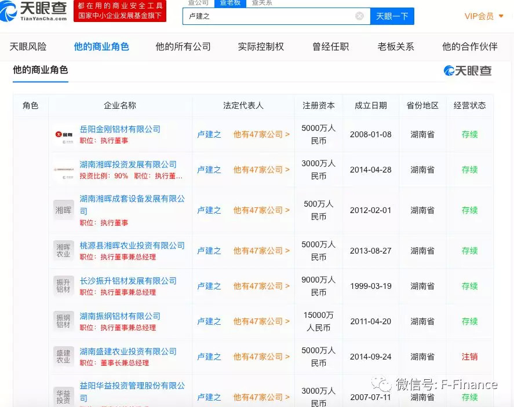Open 湖南湘晖成套设备发展有限公司 link
This screenshot has width=514, height=407.
pyautogui.click(x=132, y=204)
